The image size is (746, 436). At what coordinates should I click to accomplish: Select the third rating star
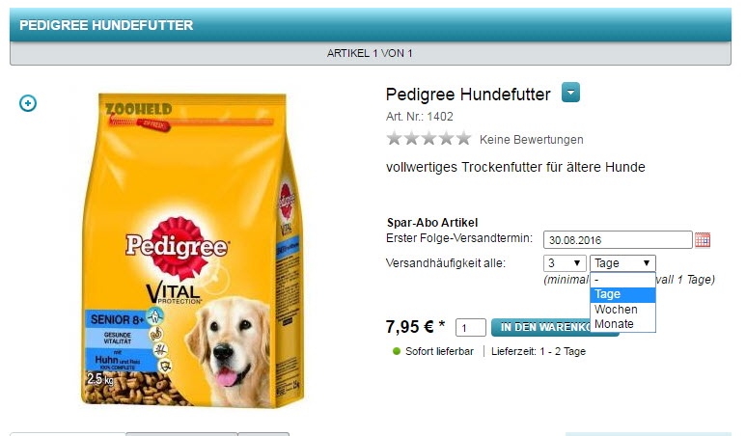428,138
